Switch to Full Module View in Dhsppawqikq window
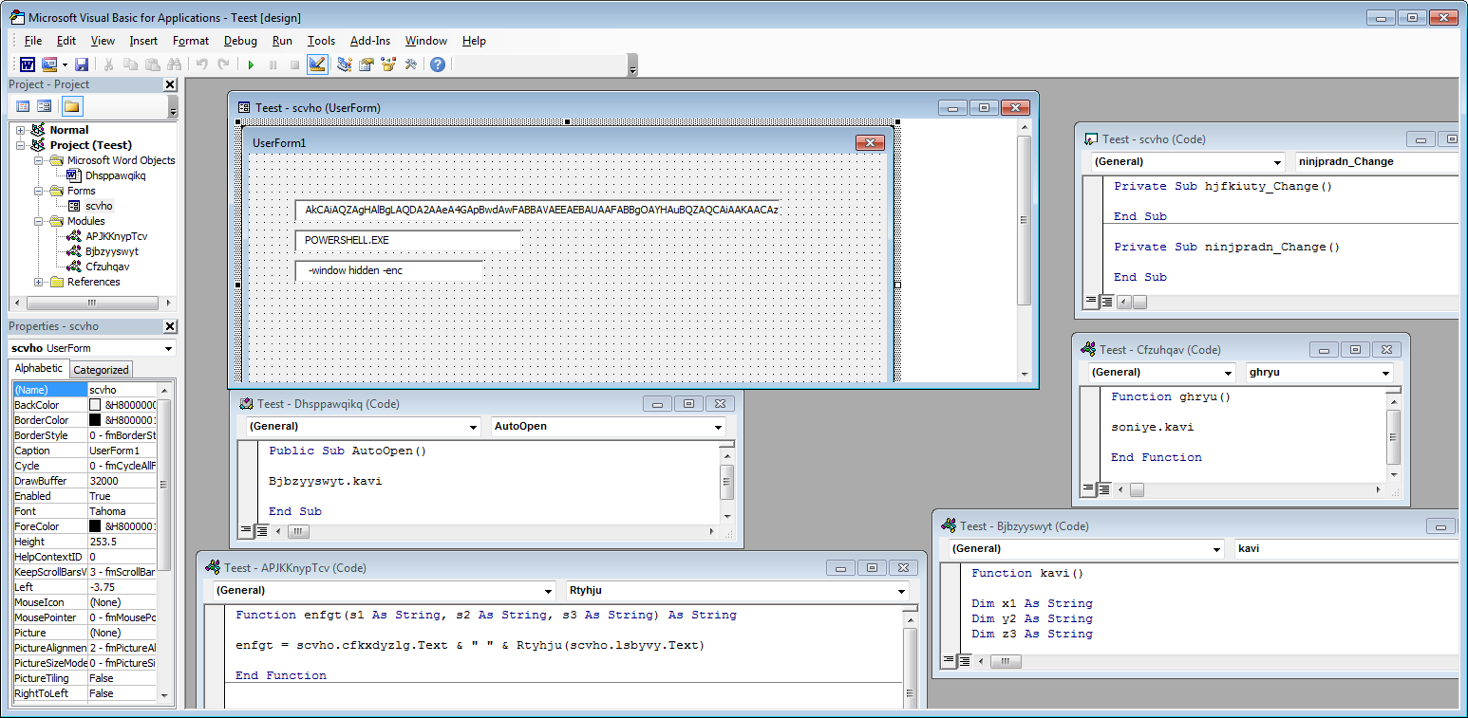Screen dimensions: 1468x718 (x=261, y=531)
